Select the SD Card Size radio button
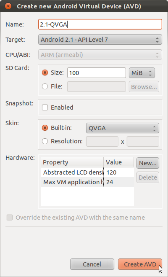168x277 pixels. (x=45, y=73)
